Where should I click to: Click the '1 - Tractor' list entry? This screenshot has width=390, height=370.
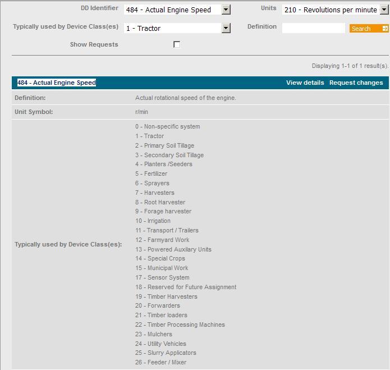click(149, 136)
